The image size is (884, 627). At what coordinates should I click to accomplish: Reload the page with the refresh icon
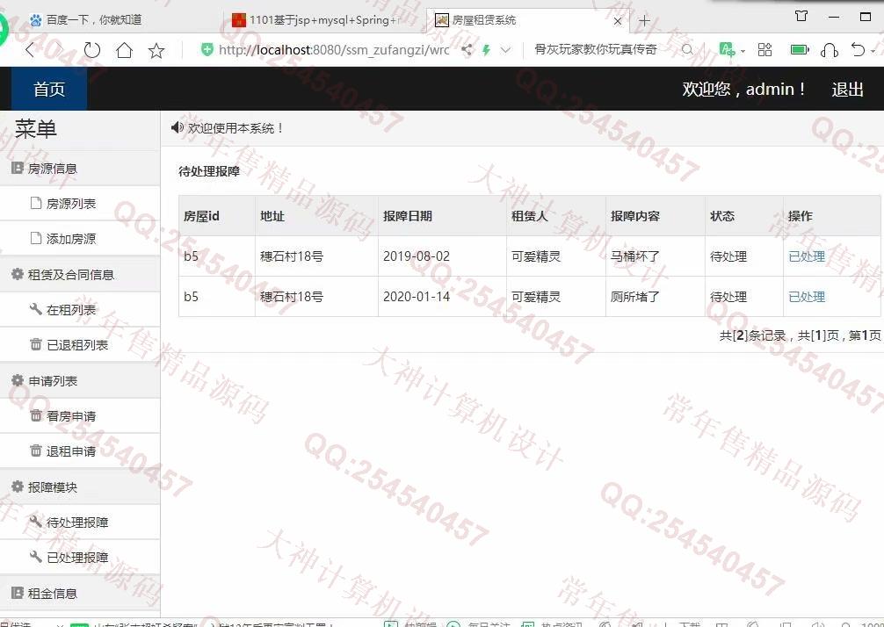(x=92, y=50)
